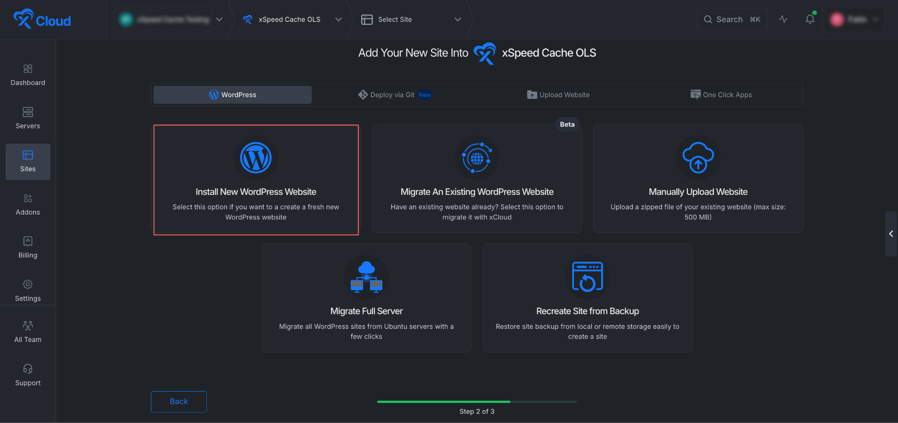The height and width of the screenshot is (423, 898).
Task: Click 'Upload a zipped file' description text
Action: tap(698, 212)
